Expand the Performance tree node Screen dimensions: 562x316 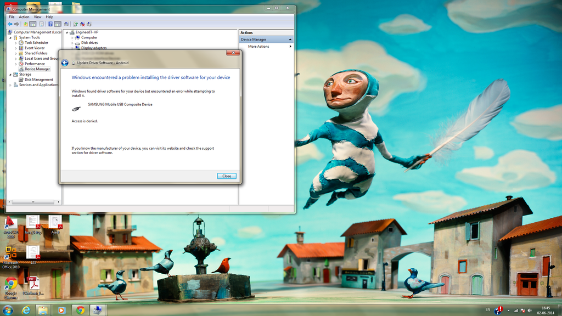tap(16, 64)
